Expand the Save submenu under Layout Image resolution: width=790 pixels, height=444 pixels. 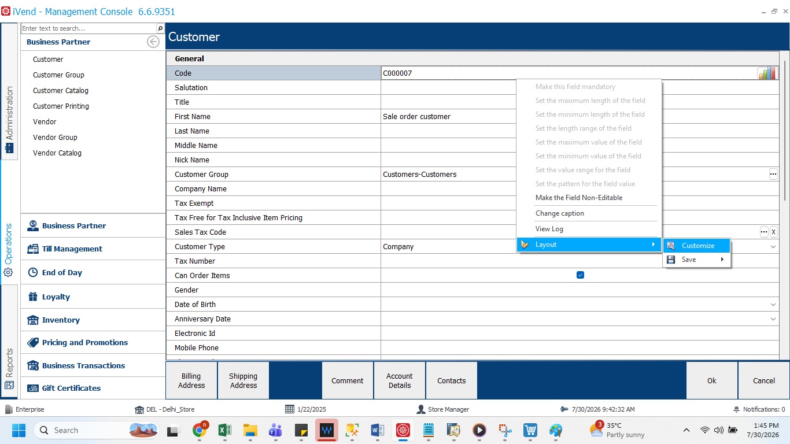pyautogui.click(x=697, y=260)
